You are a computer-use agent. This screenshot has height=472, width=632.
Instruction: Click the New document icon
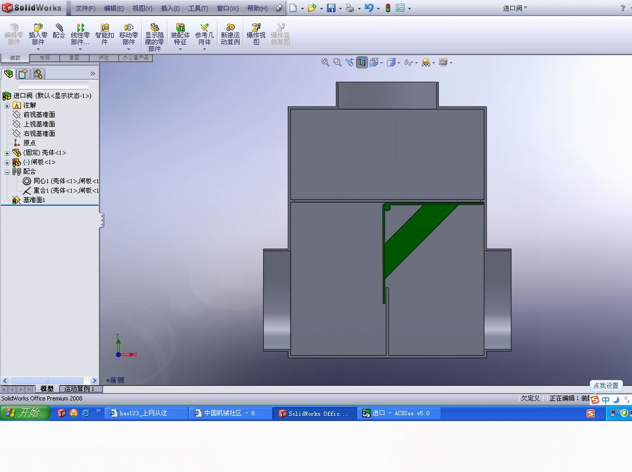[293, 8]
